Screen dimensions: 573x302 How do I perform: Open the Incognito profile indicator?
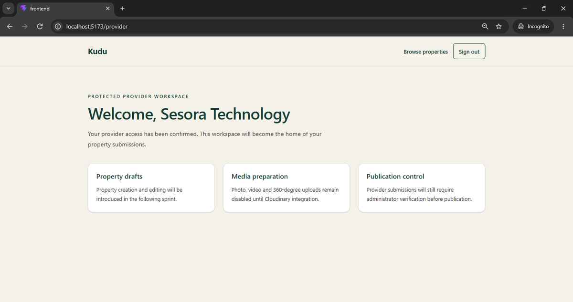coord(533,27)
